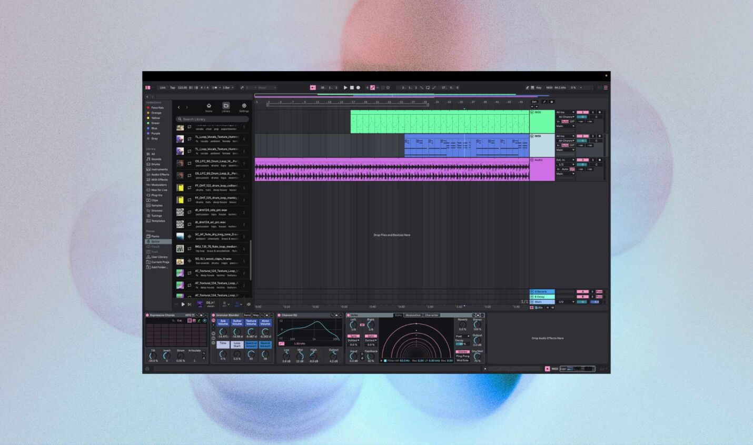Click the Splice Library folder icon
753x445 pixels.
tap(226, 107)
